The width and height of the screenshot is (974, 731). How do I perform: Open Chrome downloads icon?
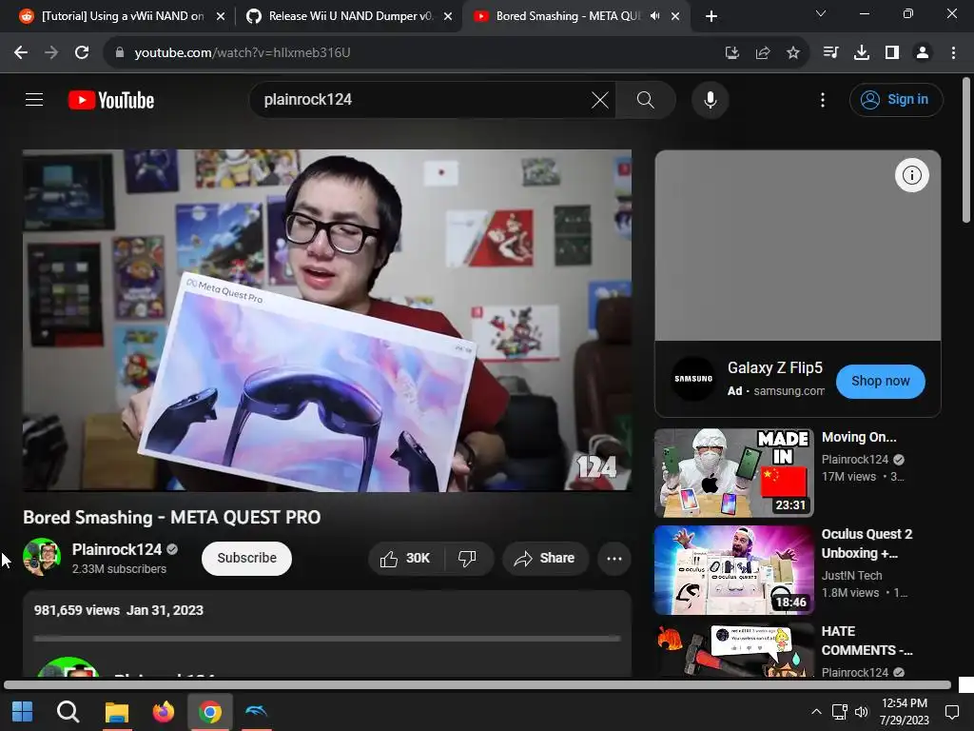[x=862, y=53]
